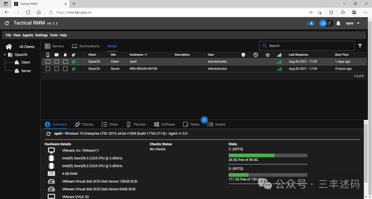Click the All Clients home icon
Image resolution: width=372 pixels, height=199 pixels.
[x=9, y=46]
